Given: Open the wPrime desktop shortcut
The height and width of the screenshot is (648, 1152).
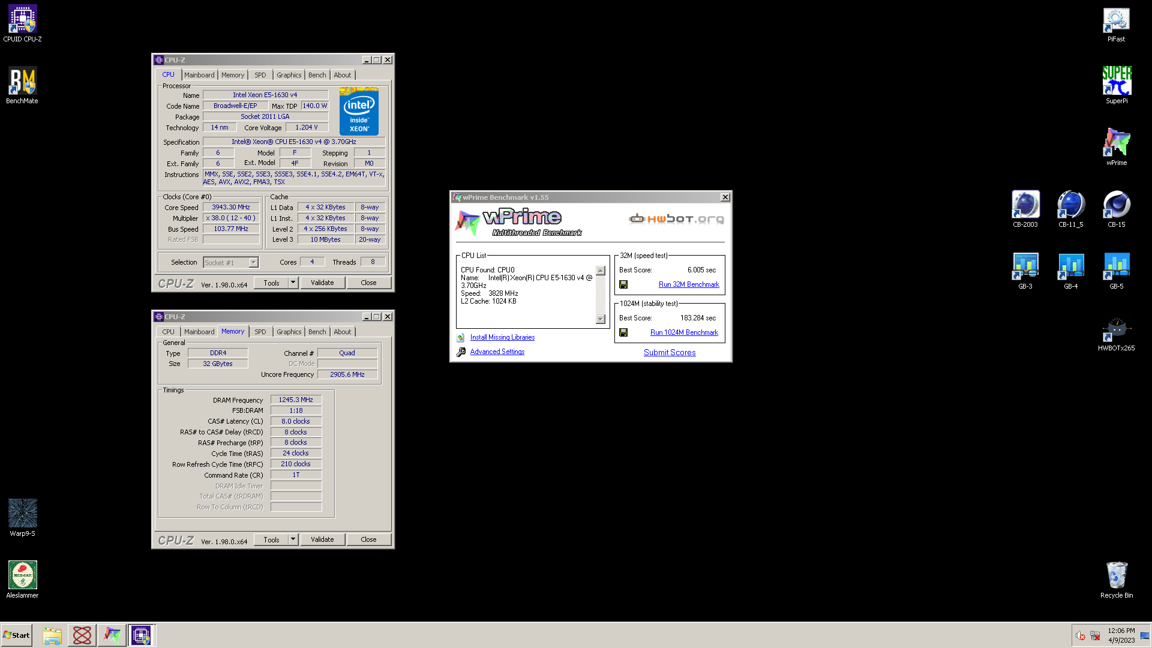Looking at the screenshot, I should 1116,147.
